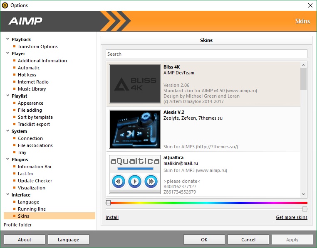Click the Cancel button
Viewport: 317px width, 248px height.
point(248,240)
